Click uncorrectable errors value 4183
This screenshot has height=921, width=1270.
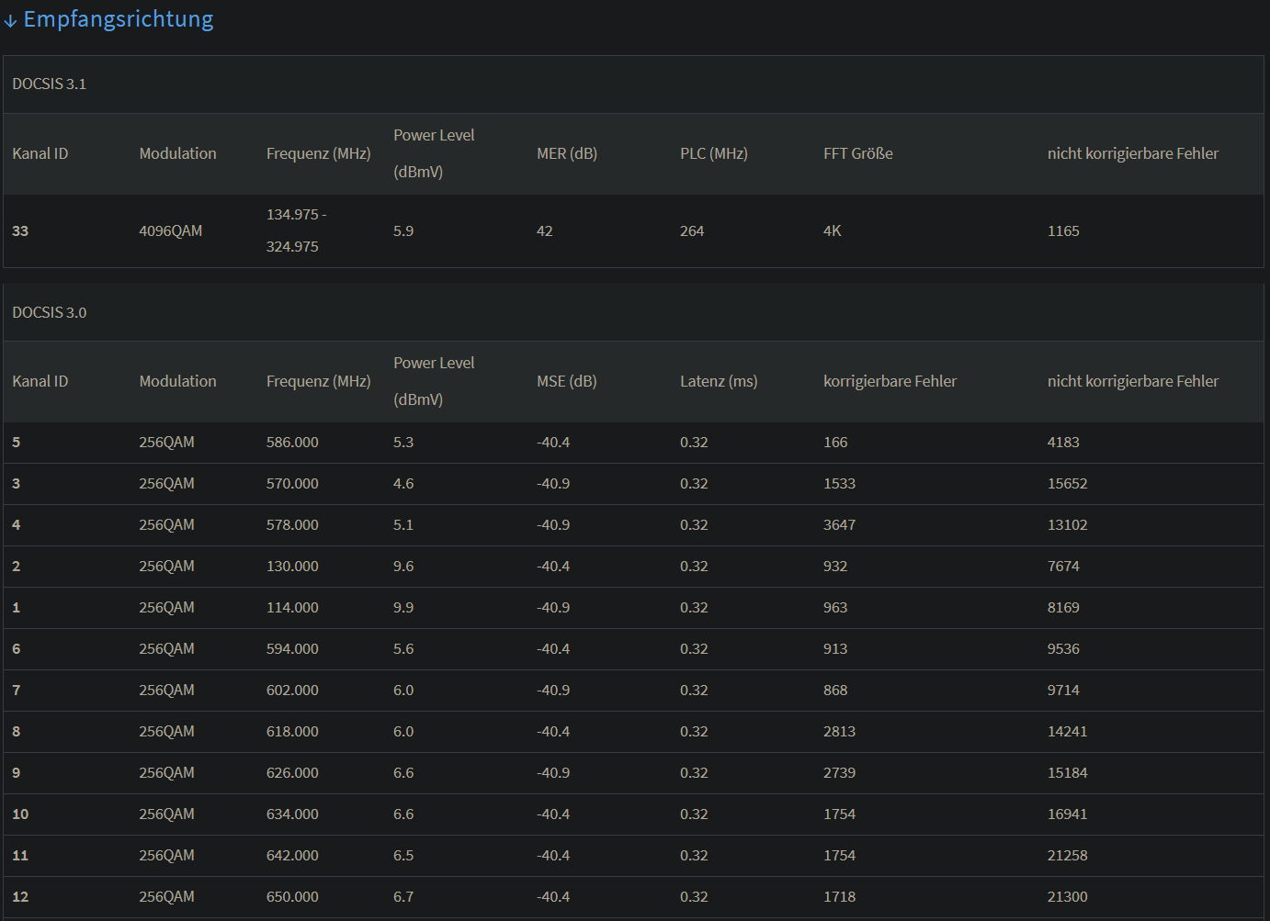pos(1063,442)
